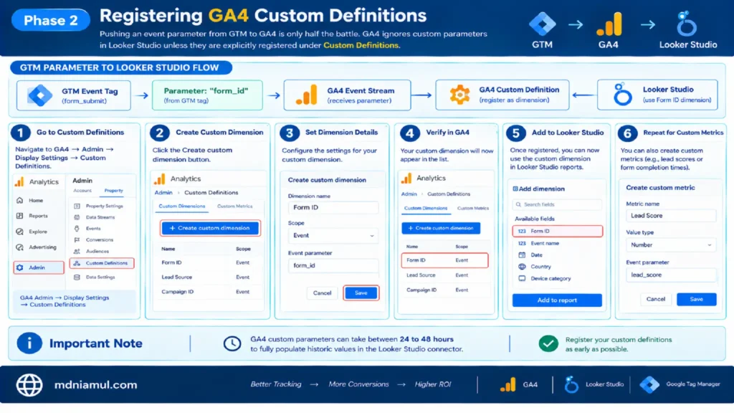Open Conversions in the Admin list
This screenshot has height=413, width=734.
pyautogui.click(x=94, y=239)
